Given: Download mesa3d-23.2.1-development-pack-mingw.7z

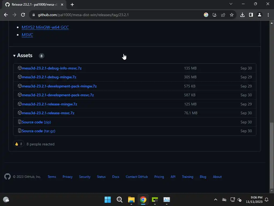Looking at the screenshot, I should [x=59, y=86].
